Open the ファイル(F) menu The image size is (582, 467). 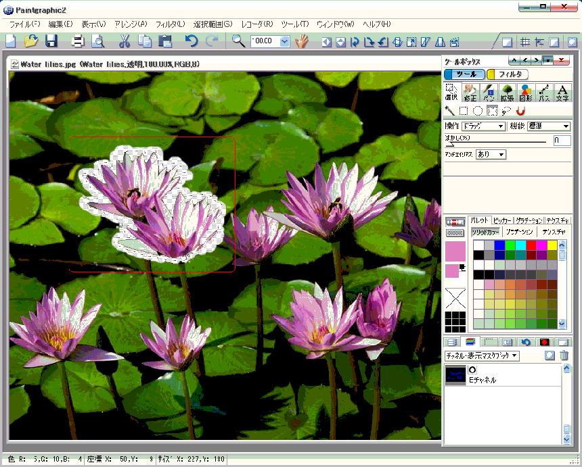pos(24,24)
